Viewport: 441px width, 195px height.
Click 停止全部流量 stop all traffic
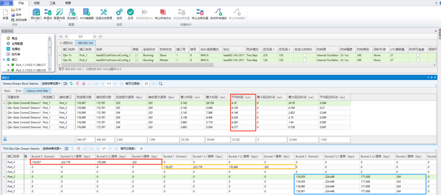(200, 14)
